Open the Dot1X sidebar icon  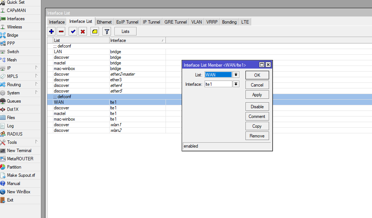click(3, 109)
